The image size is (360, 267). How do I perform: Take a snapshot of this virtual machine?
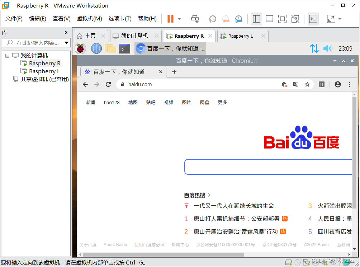[x=212, y=19]
